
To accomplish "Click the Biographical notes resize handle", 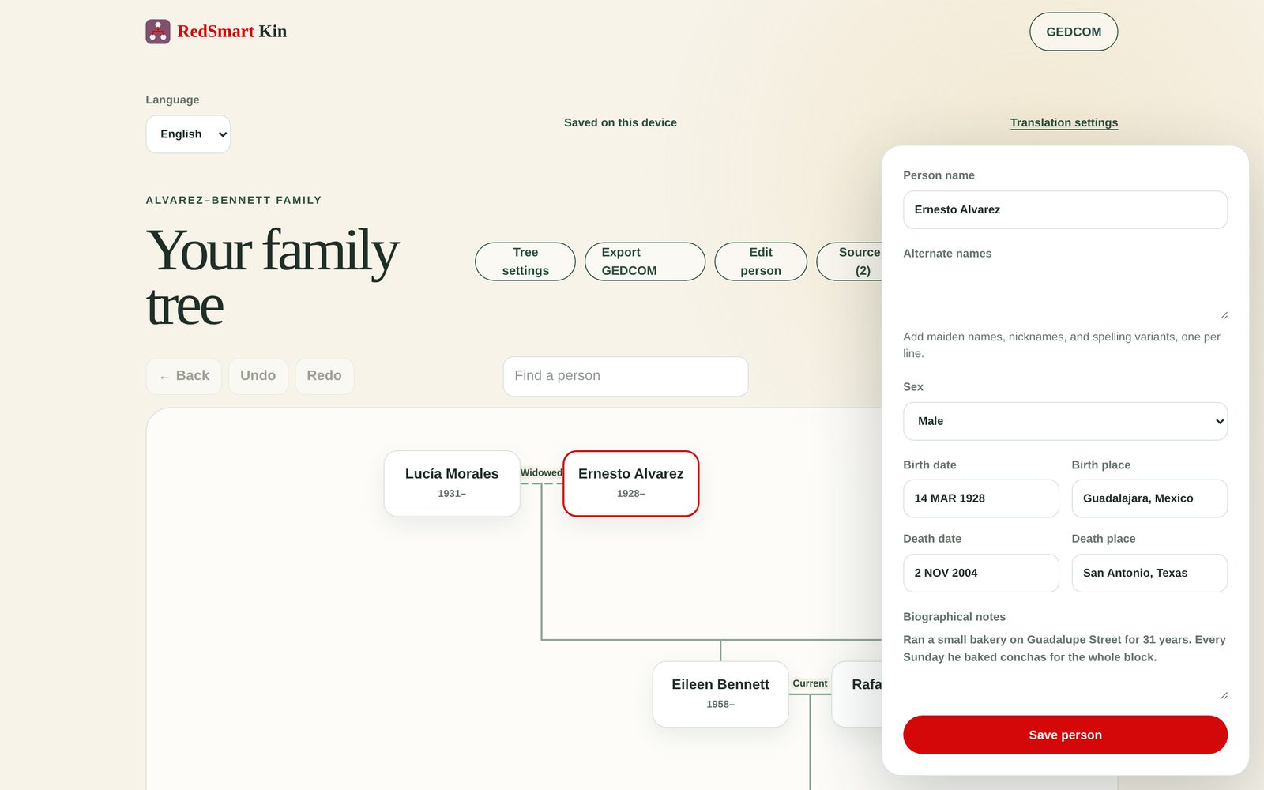I will (x=1224, y=695).
